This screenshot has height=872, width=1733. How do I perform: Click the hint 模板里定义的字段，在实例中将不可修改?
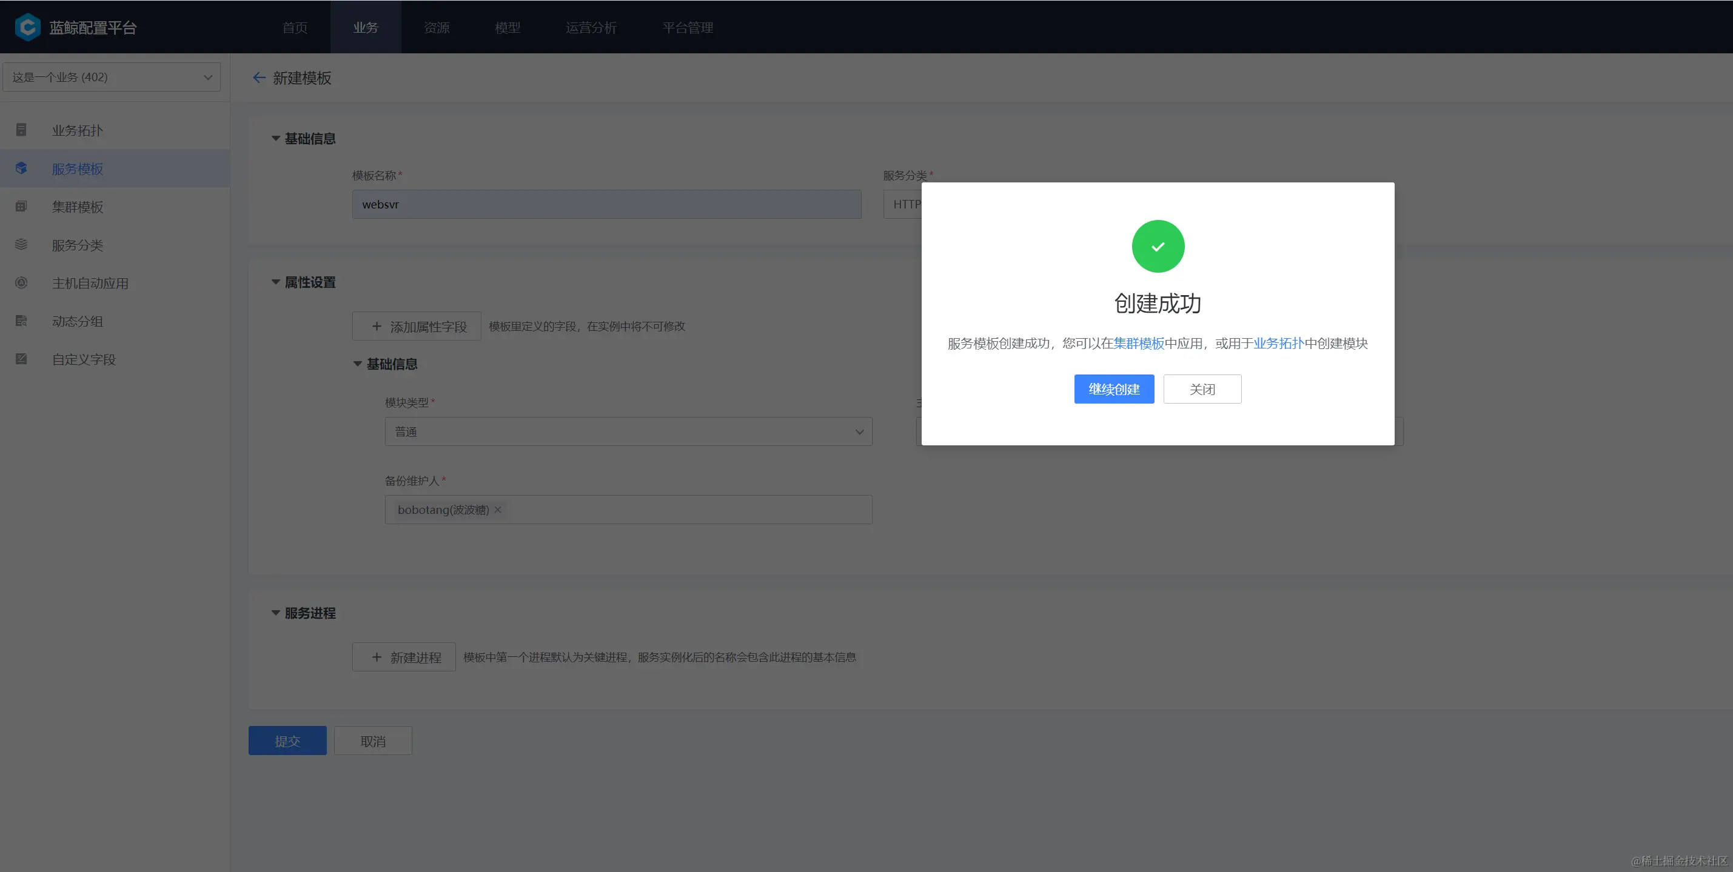(x=586, y=326)
